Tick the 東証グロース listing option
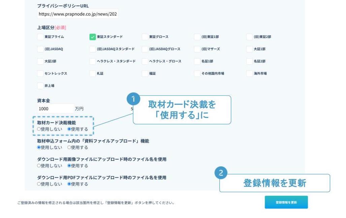346x218 pixels. 145,37
